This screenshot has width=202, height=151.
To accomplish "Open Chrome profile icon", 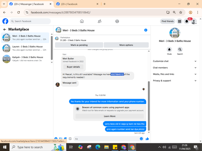I will [190, 12].
